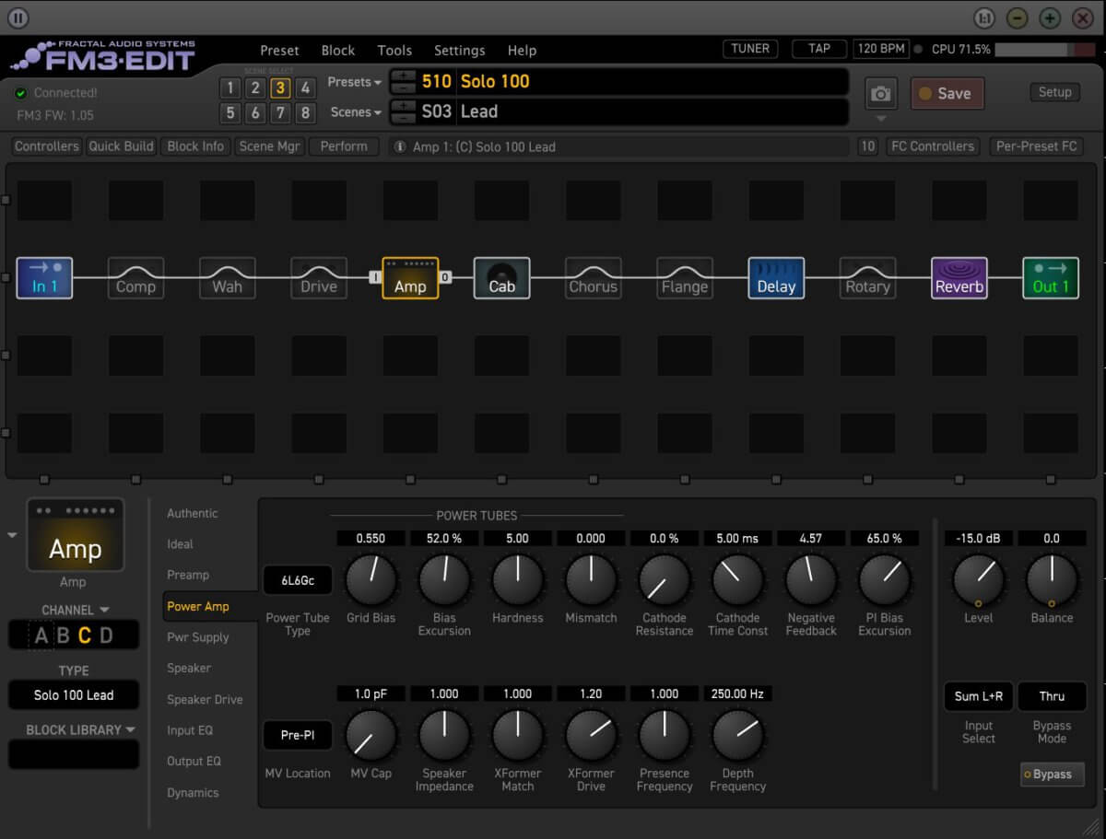Screen dimensions: 1106x839
Task: Click the info icon beside Amp 1 text
Action: [x=400, y=146]
